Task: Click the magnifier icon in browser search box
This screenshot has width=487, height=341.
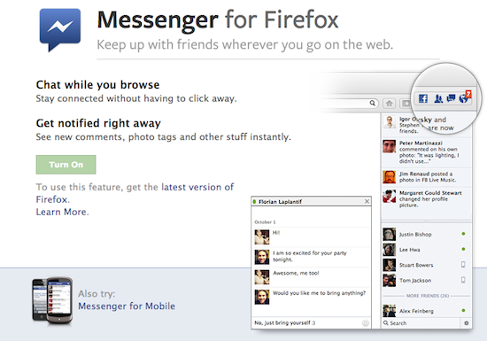Action: pos(372,103)
